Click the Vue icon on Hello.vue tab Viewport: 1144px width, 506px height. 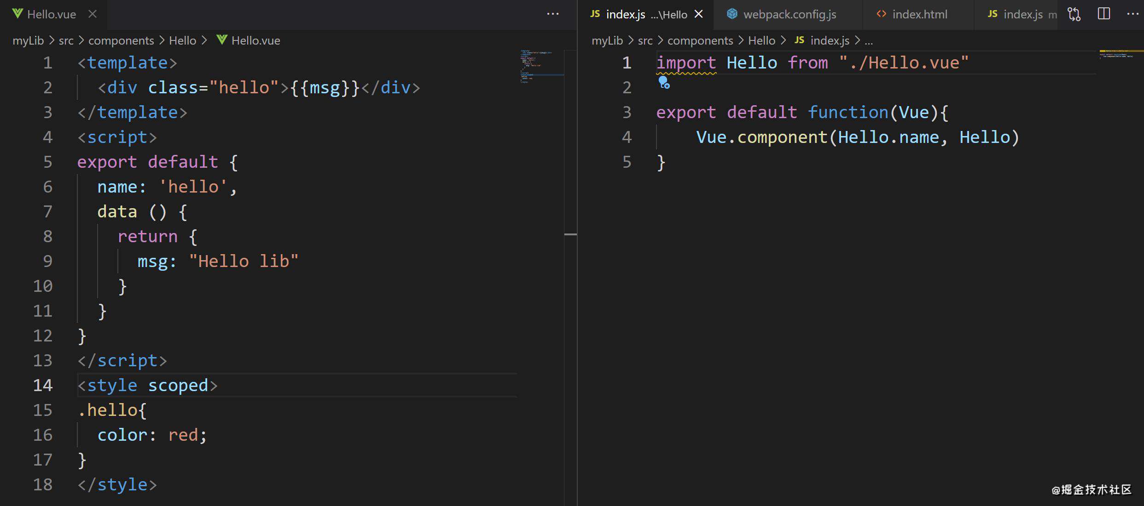pyautogui.click(x=17, y=14)
